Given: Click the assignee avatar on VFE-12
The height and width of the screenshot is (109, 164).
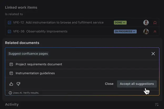Looking at the screenshot, I should 146,23.
